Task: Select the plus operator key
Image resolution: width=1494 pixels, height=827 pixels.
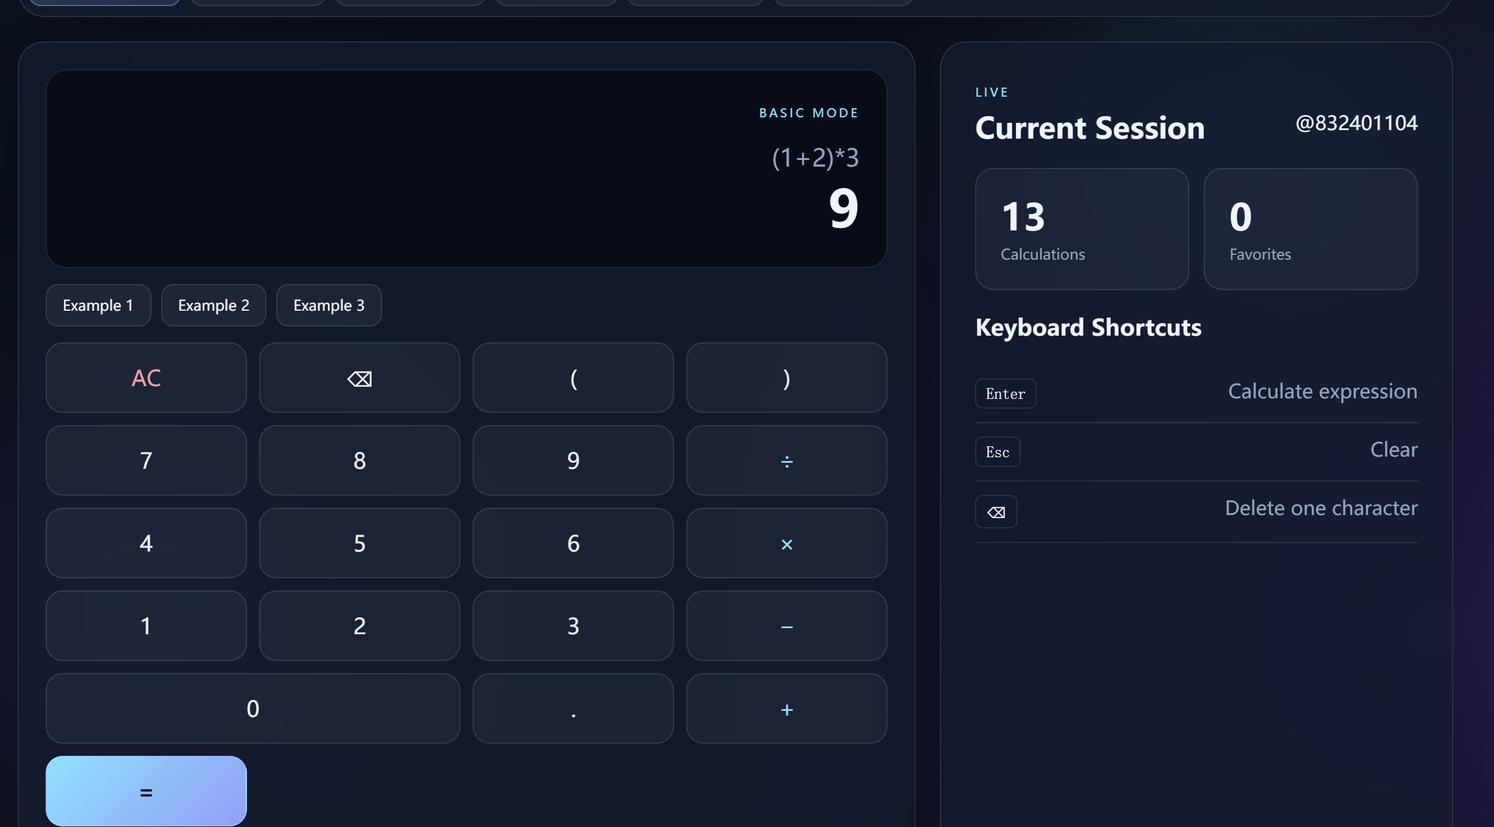Action: pos(787,708)
